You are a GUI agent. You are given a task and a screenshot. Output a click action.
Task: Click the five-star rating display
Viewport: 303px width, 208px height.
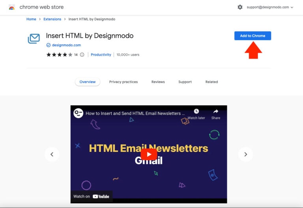(x=59, y=55)
